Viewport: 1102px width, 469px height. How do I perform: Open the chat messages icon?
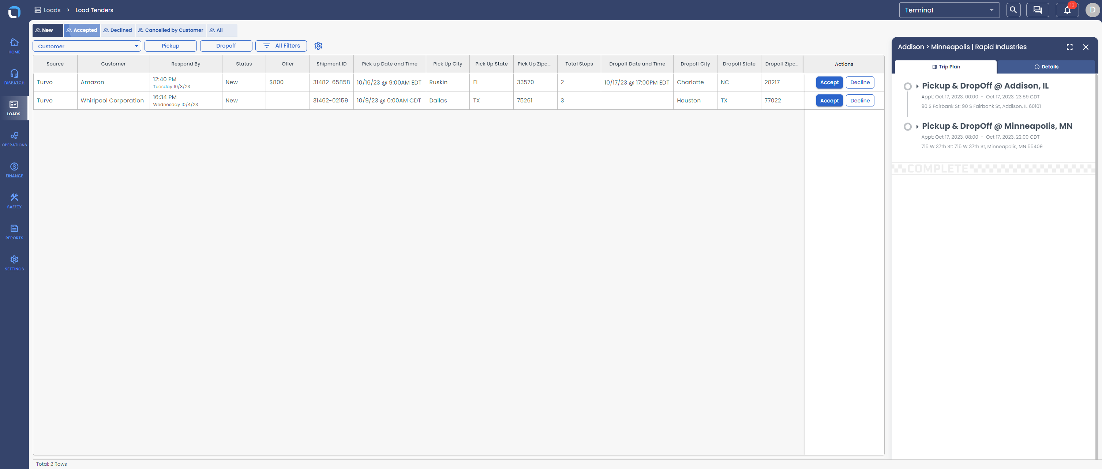[1037, 10]
